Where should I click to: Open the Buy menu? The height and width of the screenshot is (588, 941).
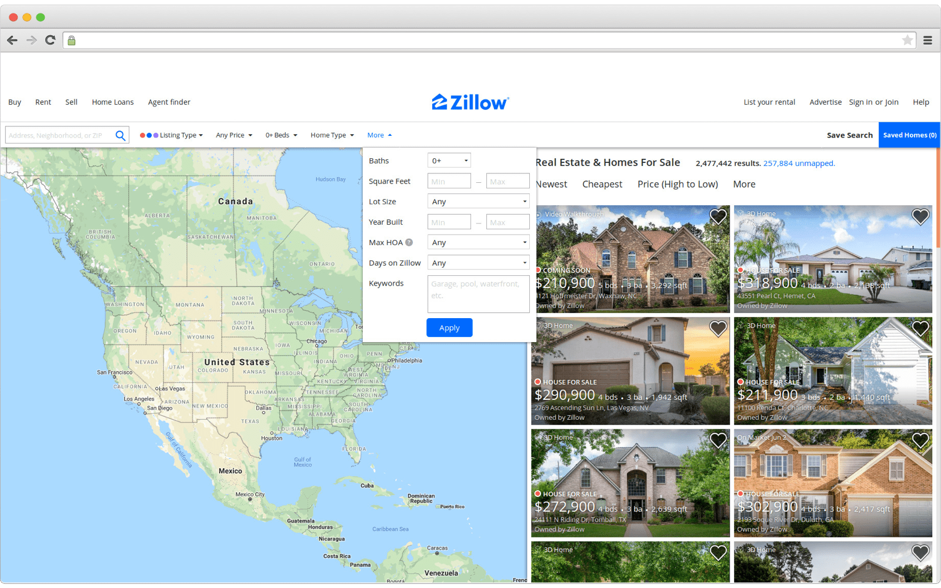[15, 102]
